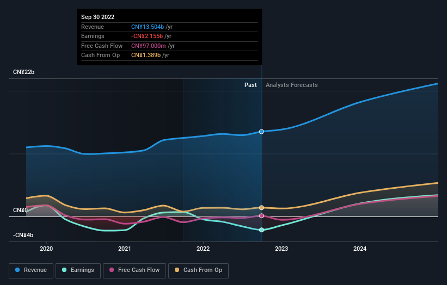Toggle the Cash From Op legend button
The height and width of the screenshot is (285, 447).
(198, 270)
